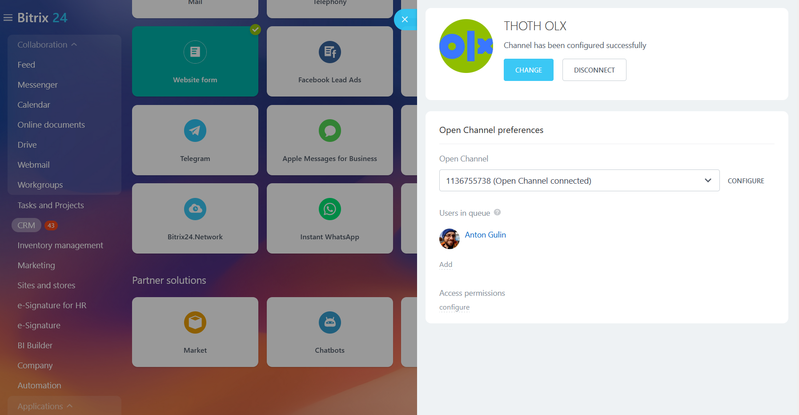Open the Telegram channel card

coord(195,140)
